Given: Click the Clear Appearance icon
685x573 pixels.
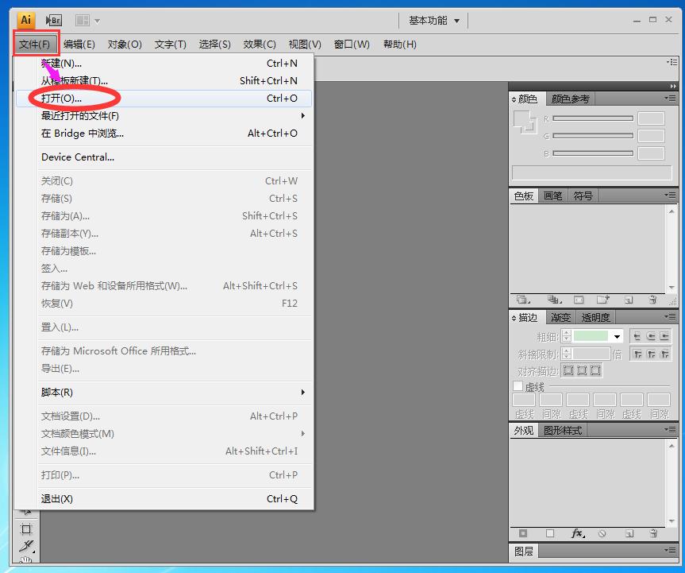Looking at the screenshot, I should pyautogui.click(x=603, y=534).
